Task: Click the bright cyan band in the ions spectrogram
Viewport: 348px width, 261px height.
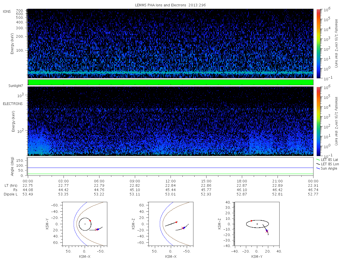Action: (x=171, y=72)
